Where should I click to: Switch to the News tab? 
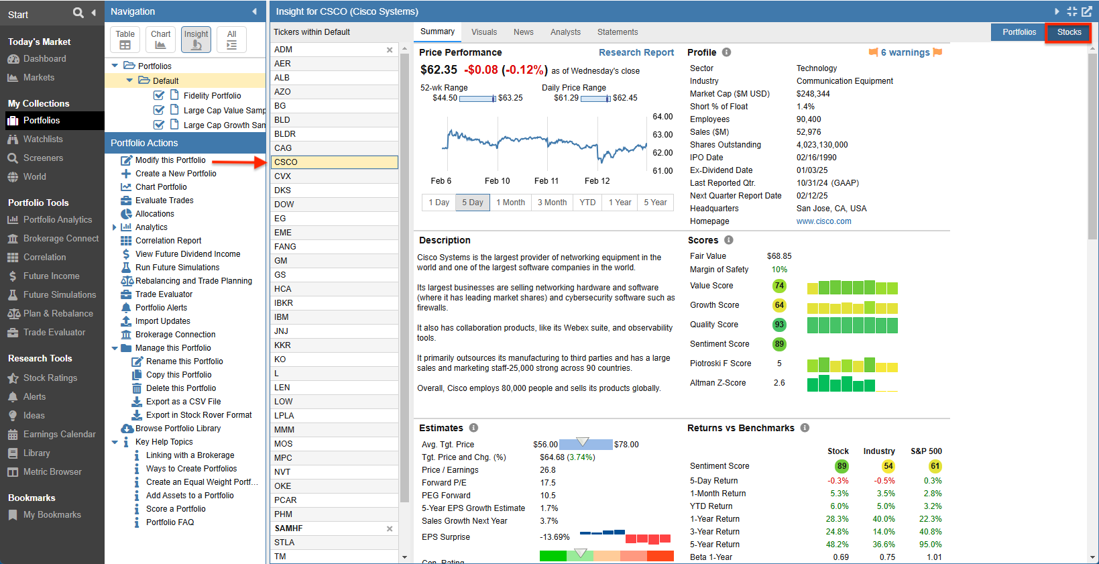click(x=524, y=32)
